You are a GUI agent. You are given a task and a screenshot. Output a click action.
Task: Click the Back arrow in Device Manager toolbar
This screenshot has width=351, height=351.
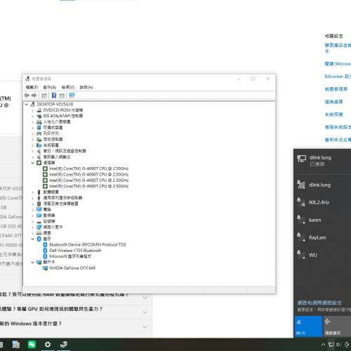coord(27,95)
